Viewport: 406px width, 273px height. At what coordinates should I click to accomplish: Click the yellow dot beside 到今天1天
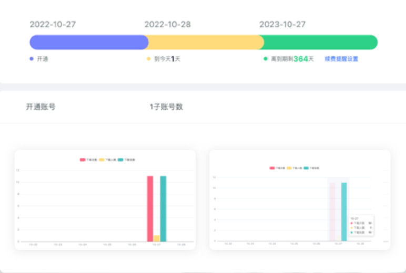coord(149,59)
